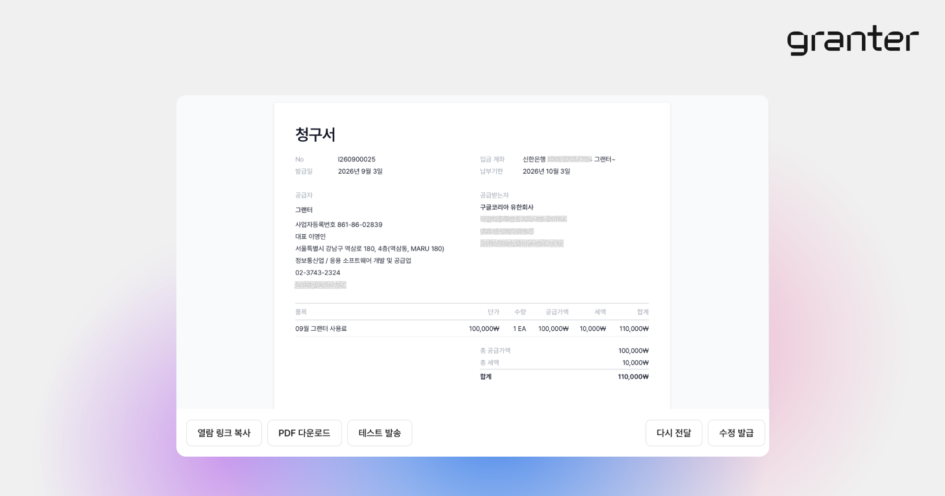Click the 입금 계좌 label
Viewport: 945px width, 496px height.
[492, 159]
